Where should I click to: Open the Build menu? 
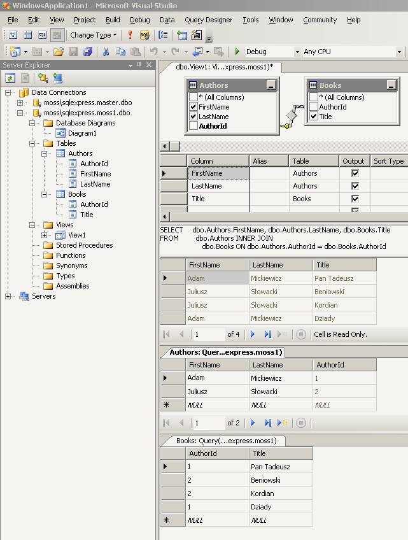point(113,20)
